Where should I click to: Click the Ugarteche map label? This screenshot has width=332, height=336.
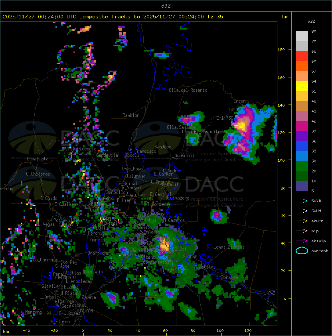coord(99,253)
